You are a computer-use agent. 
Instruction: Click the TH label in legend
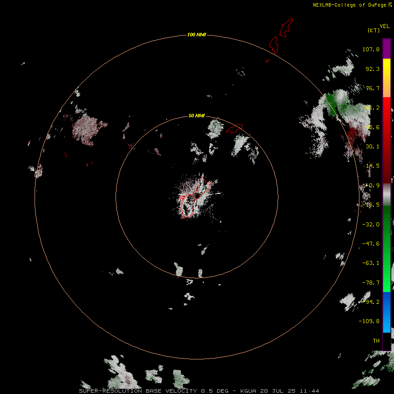(x=376, y=341)
